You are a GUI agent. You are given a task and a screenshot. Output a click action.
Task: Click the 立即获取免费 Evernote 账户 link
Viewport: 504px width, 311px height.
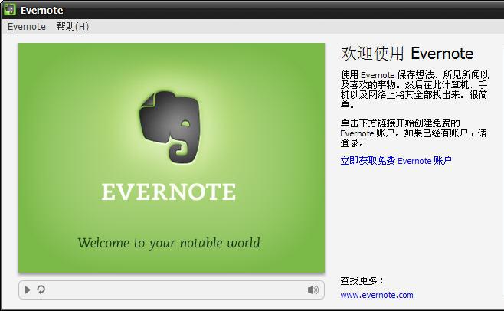(x=395, y=161)
